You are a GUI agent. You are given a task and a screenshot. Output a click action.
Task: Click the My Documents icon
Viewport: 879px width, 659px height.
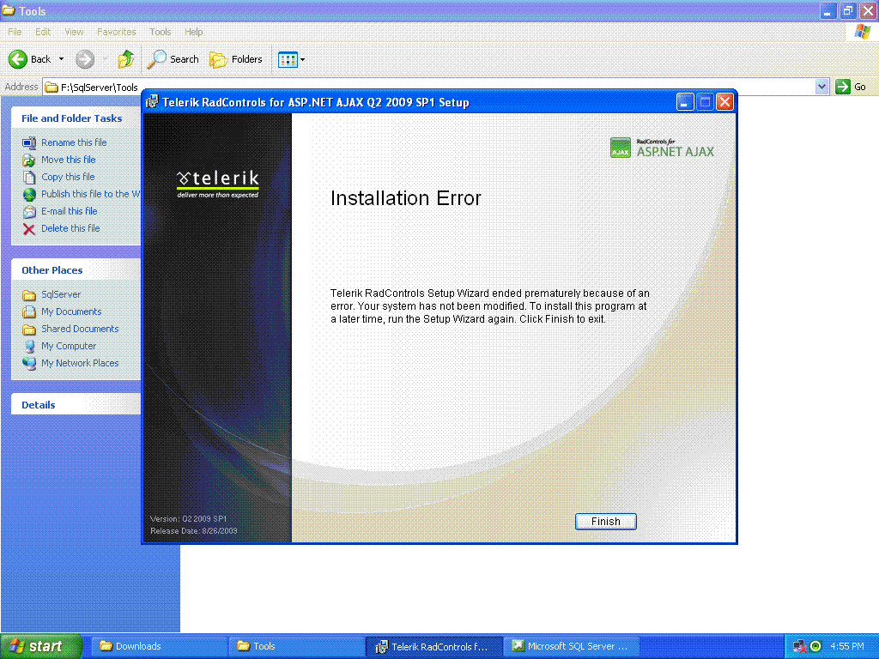click(x=29, y=312)
